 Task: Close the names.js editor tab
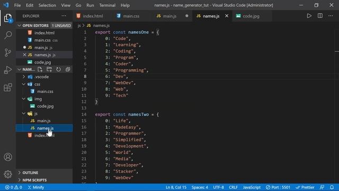click(x=227, y=16)
